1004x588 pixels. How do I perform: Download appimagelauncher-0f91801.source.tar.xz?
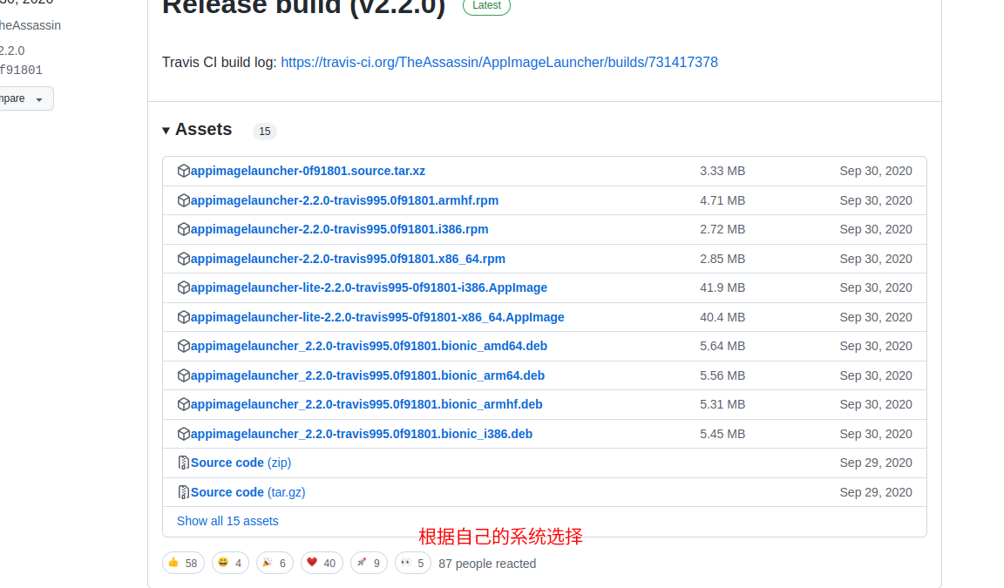click(308, 171)
